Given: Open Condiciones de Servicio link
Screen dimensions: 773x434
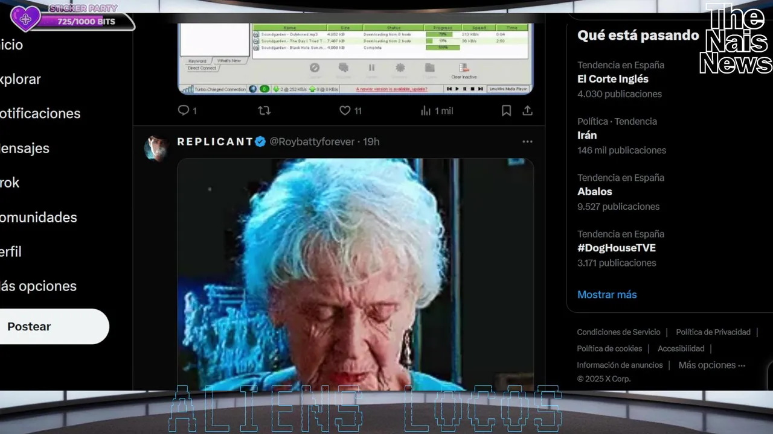Looking at the screenshot, I should pos(618,332).
